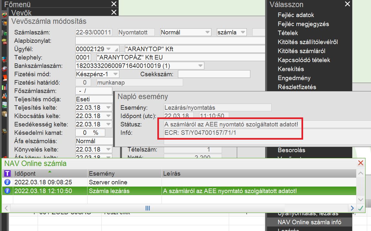Click the cash register icon in the sidebar
The width and height of the screenshot is (371, 231).
point(4,132)
